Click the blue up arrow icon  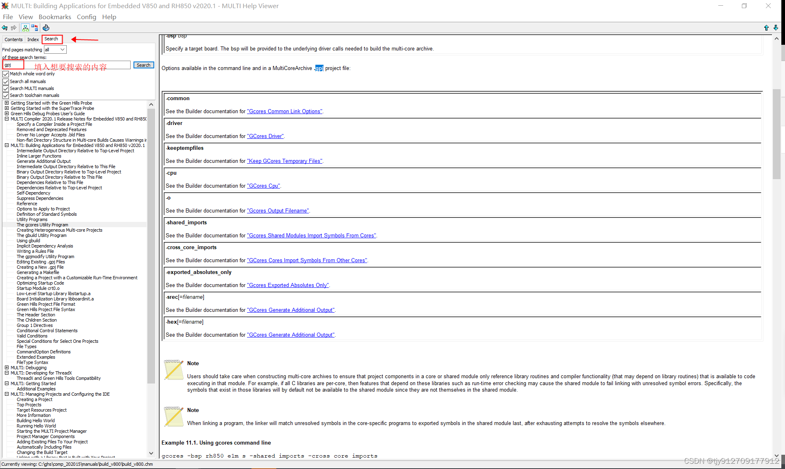coord(766,28)
